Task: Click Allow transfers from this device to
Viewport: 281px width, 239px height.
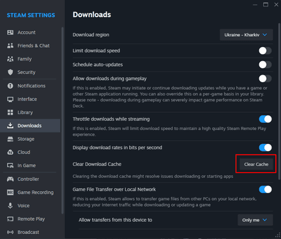Action: tap(115, 220)
